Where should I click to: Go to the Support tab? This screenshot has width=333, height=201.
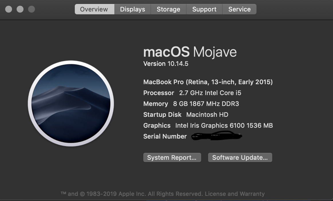coord(204,9)
